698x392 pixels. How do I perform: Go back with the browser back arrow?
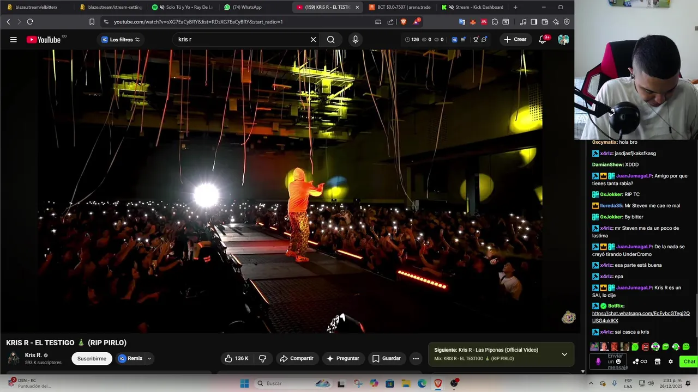pyautogui.click(x=8, y=22)
